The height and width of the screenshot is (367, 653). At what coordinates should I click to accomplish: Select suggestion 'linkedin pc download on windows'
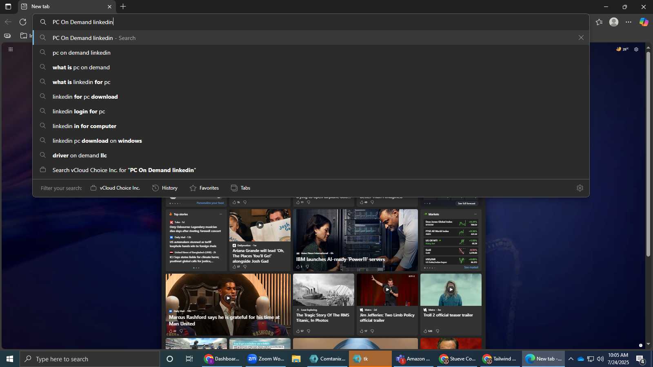311,141
